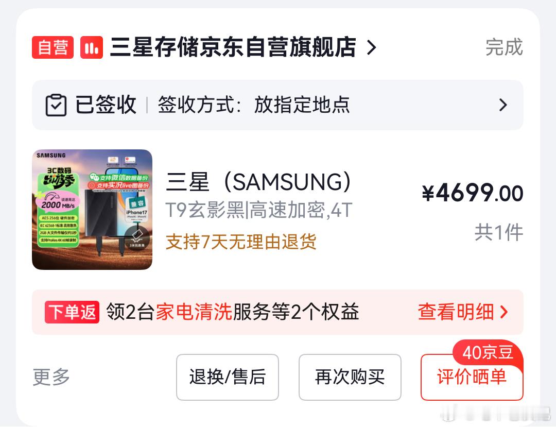556x427 pixels.
Task: Open 查看明细 rights details arrow
Action: [x=504, y=312]
